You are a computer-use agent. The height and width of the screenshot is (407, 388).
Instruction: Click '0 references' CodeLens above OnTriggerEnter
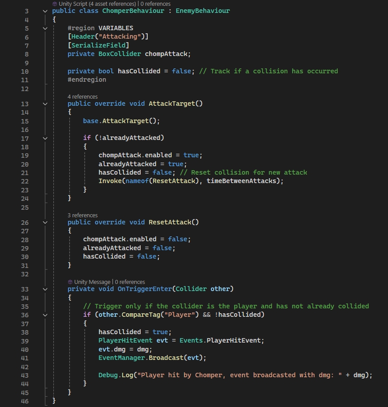click(130, 282)
